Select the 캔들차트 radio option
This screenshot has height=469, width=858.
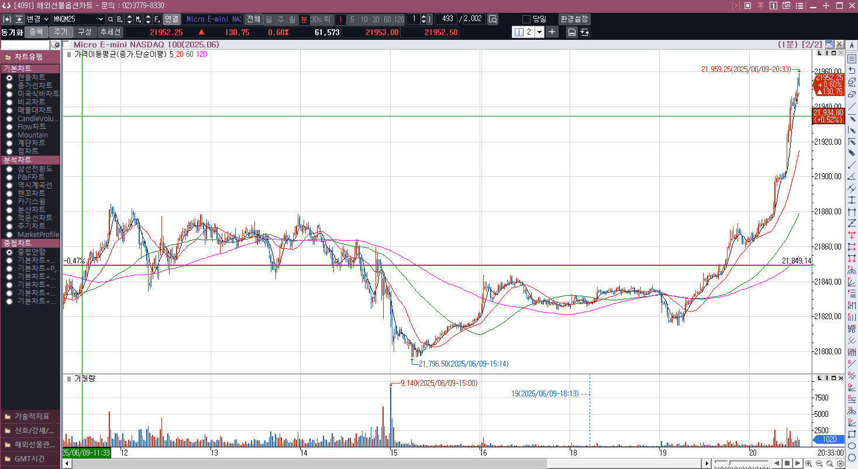[9, 77]
